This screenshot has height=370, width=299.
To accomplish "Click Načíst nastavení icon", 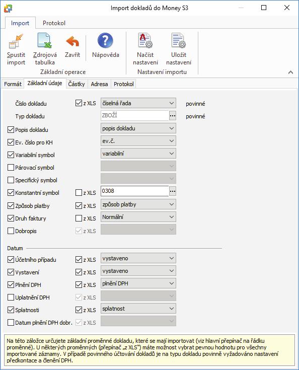I will pos(145,41).
